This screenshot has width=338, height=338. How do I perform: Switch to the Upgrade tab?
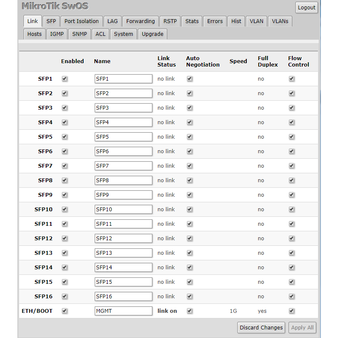coord(152,34)
